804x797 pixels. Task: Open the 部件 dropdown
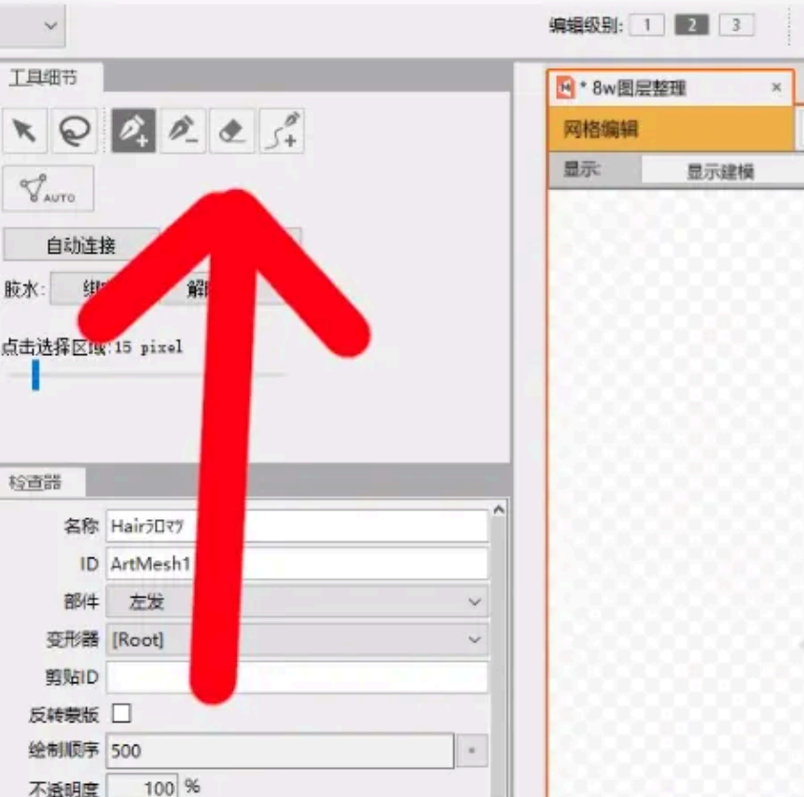(x=297, y=601)
